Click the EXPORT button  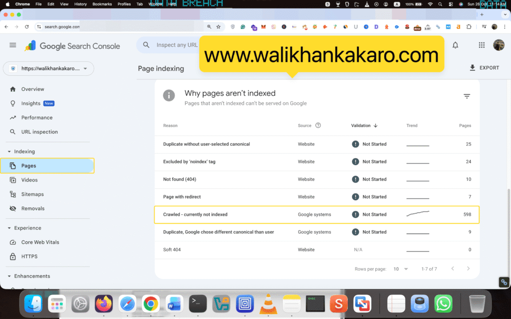484,68
